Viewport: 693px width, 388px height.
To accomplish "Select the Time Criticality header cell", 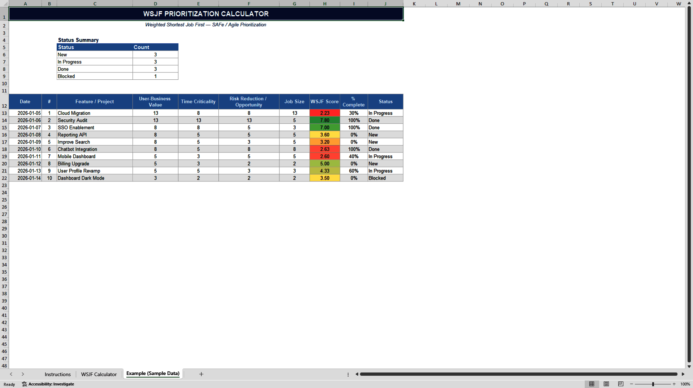I will 198,102.
